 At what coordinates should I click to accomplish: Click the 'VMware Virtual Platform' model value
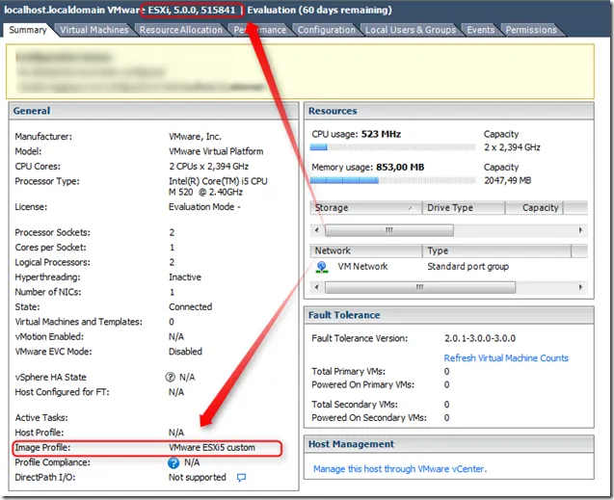[x=216, y=151]
